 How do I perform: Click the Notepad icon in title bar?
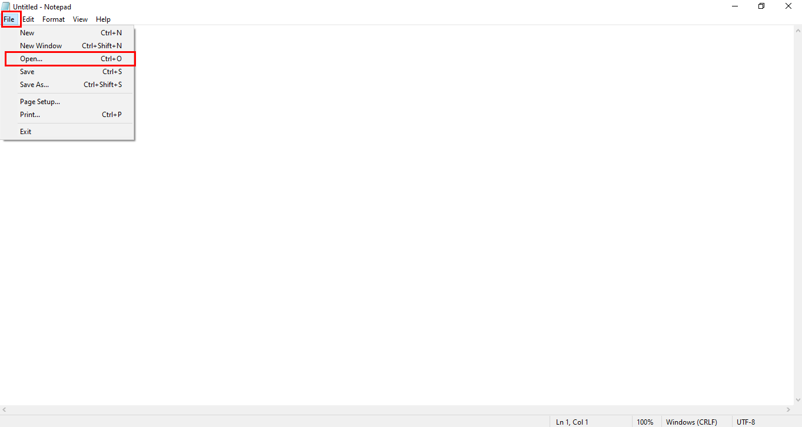(6, 6)
